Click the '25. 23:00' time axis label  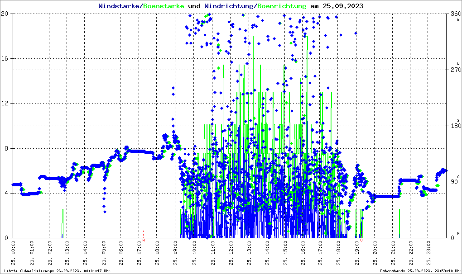point(428,253)
